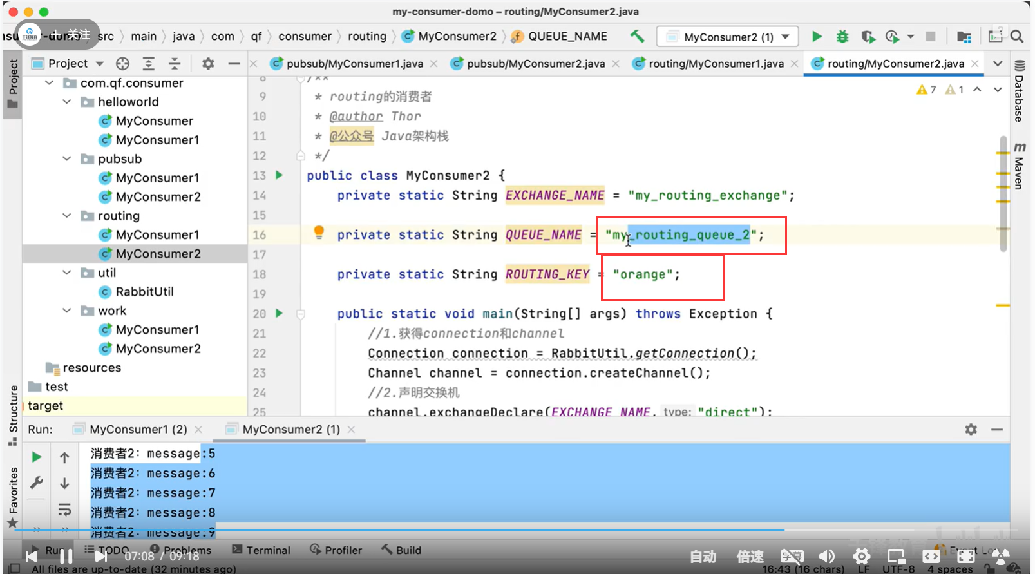The width and height of the screenshot is (1035, 574).
Task: Open the Maven side panel
Action: pyautogui.click(x=1020, y=166)
